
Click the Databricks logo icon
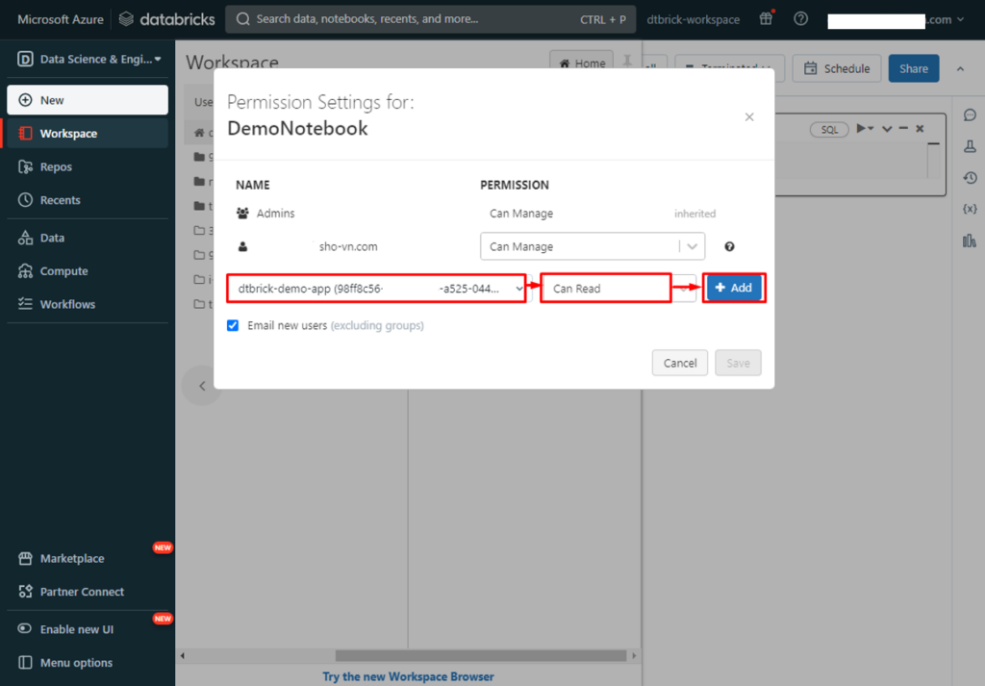(x=126, y=19)
